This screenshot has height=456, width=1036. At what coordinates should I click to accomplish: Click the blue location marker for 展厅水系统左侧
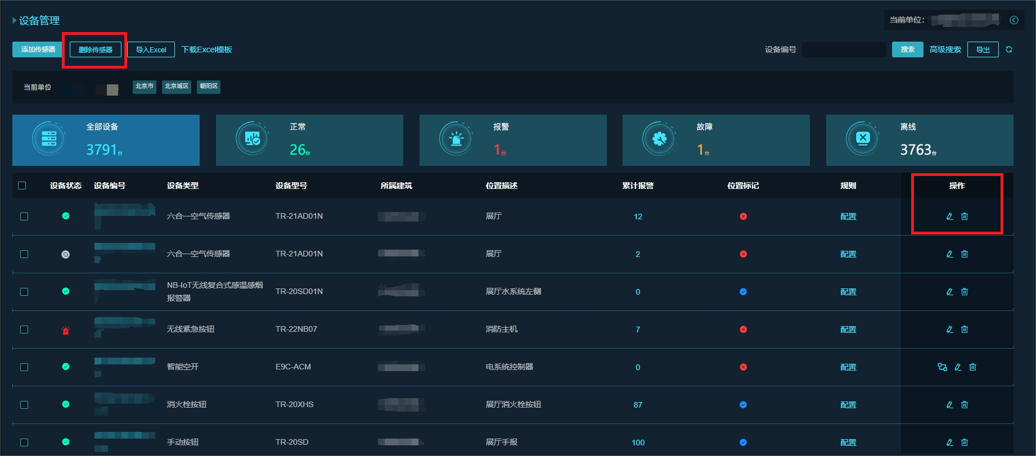coord(743,292)
